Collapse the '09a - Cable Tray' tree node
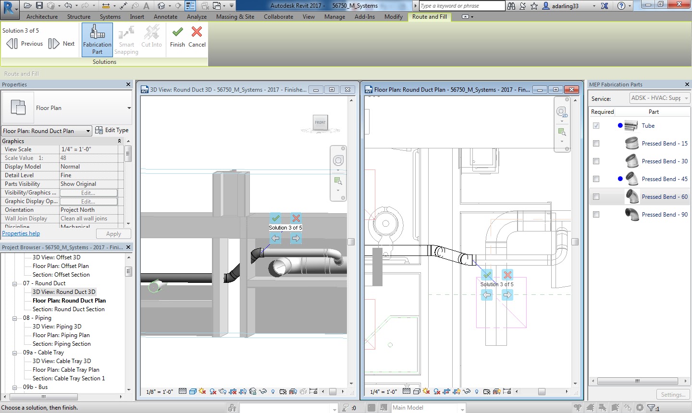Viewport: 692px width, 413px height. pos(15,352)
